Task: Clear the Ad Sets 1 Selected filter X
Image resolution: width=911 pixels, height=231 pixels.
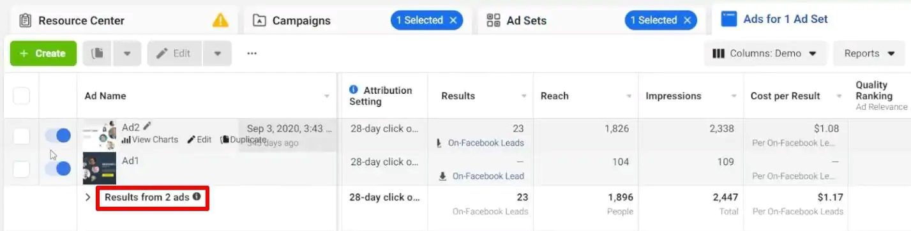Action: [x=687, y=20]
